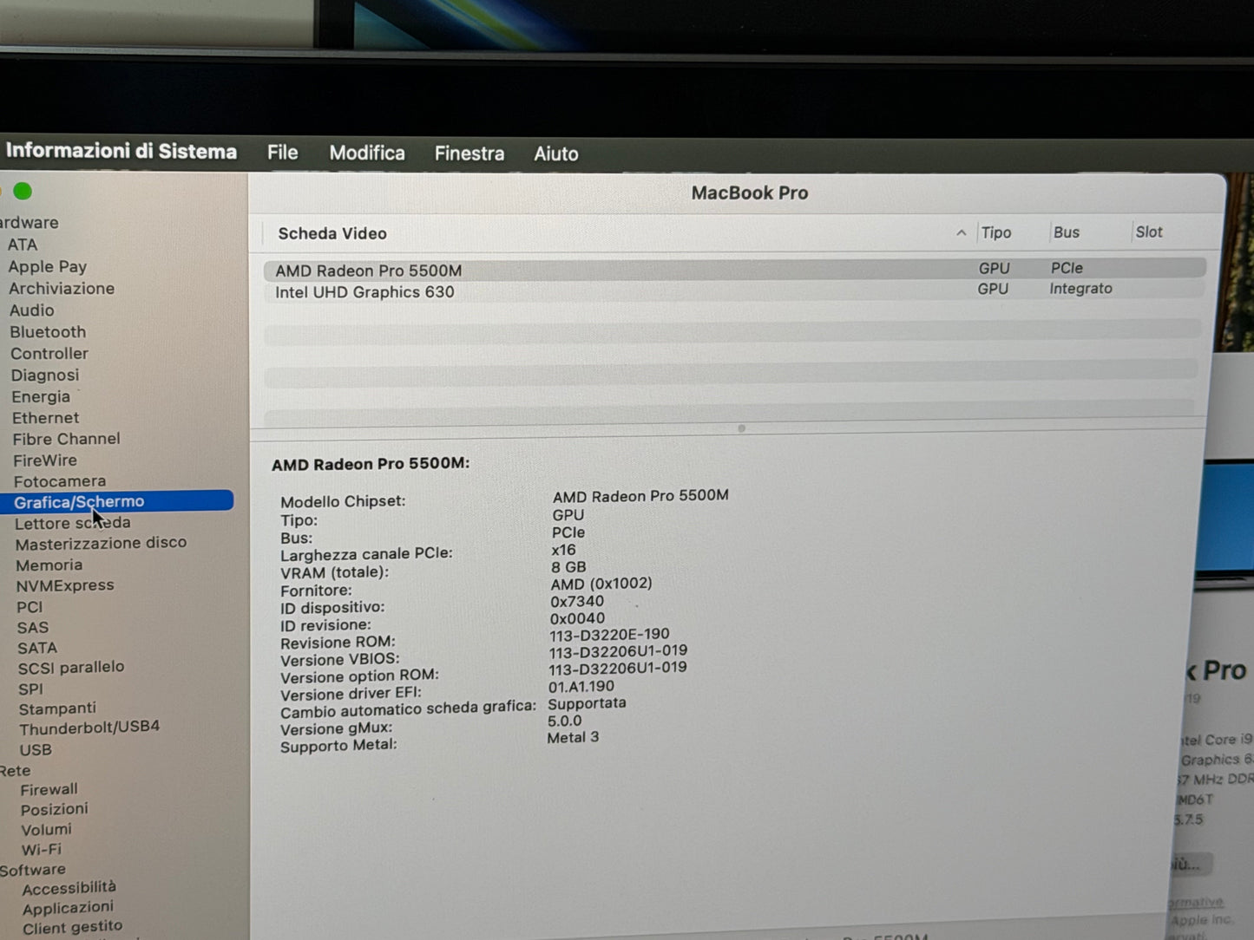Sort by the Bus column header
The width and height of the screenshot is (1254, 940).
click(x=1067, y=232)
